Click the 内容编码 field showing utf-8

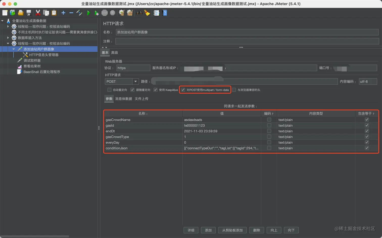[368, 81]
